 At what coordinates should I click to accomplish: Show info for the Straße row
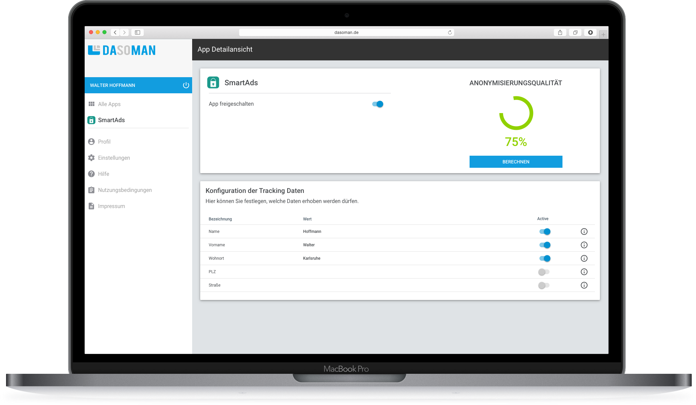584,285
